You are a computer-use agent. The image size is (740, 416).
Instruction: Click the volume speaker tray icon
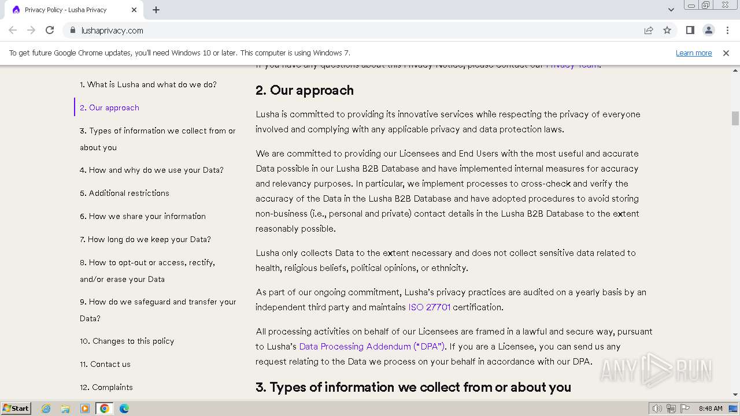coord(657,408)
